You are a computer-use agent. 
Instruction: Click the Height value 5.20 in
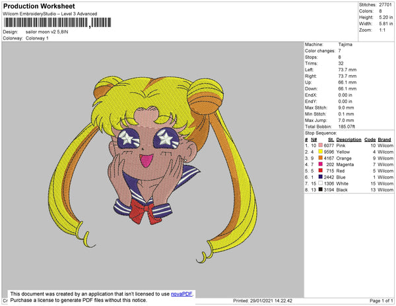pos(386,17)
